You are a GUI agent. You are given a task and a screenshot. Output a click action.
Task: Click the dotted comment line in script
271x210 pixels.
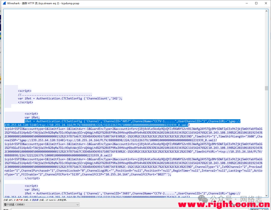coord(55,95)
